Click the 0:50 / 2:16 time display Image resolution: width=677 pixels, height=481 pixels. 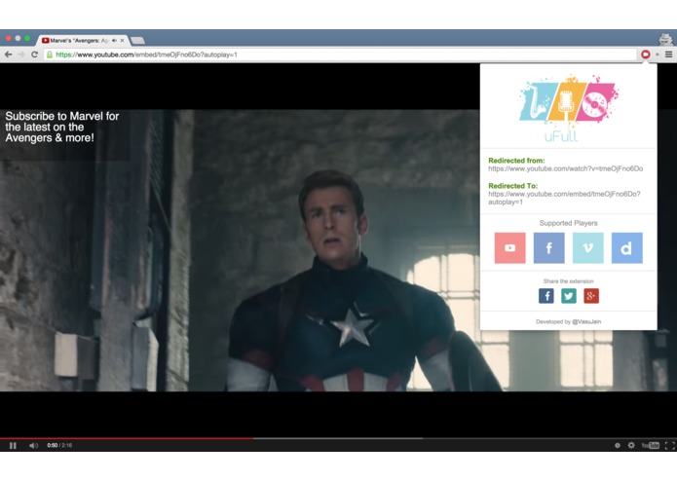(x=59, y=445)
